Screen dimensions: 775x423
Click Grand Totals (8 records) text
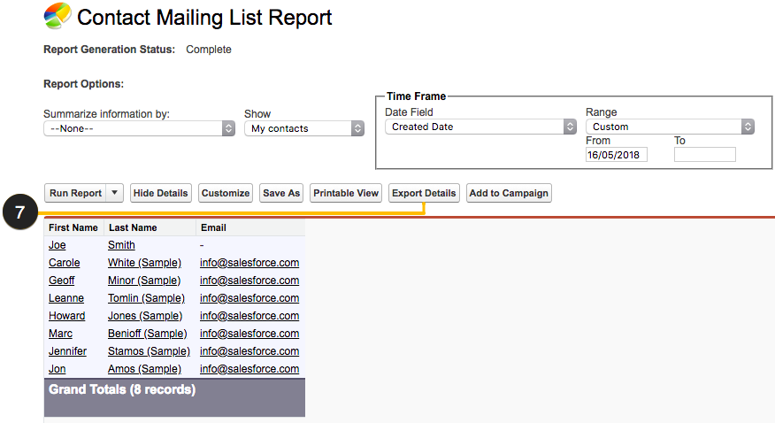[x=122, y=390]
